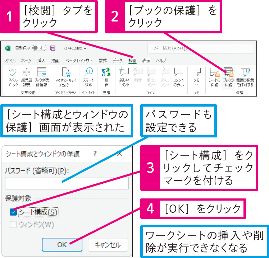The image size is (269, 258).
Task: Click the dialog help question mark
Action: [95, 154]
